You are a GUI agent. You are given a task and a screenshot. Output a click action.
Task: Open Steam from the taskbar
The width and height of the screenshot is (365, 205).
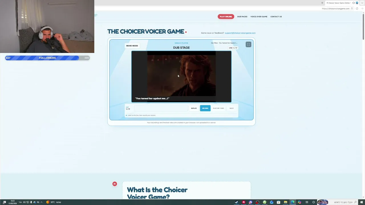pyautogui.click(x=236, y=202)
